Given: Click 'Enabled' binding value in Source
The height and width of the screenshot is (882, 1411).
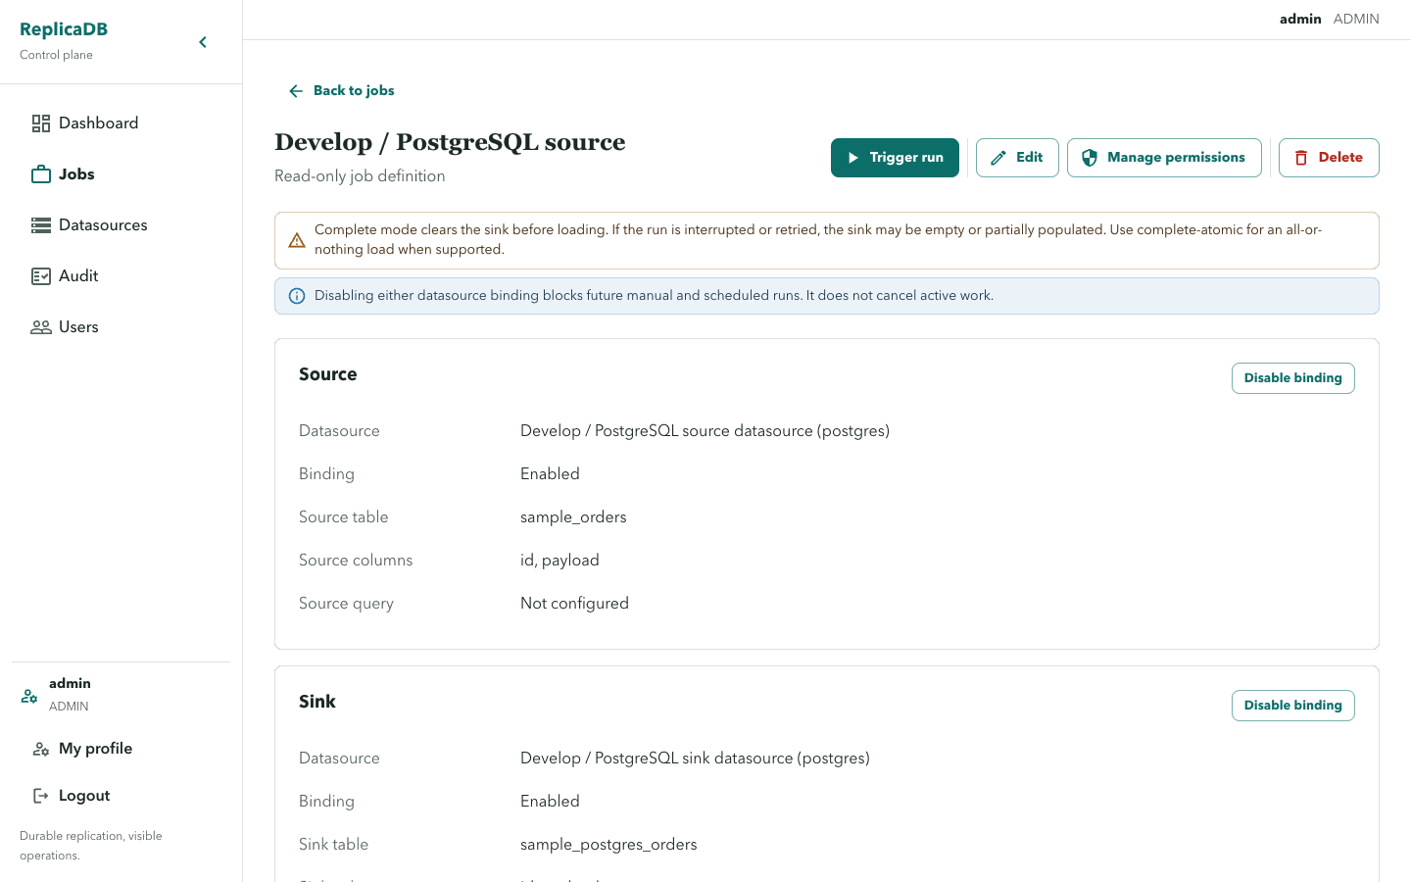Looking at the screenshot, I should 550,474.
